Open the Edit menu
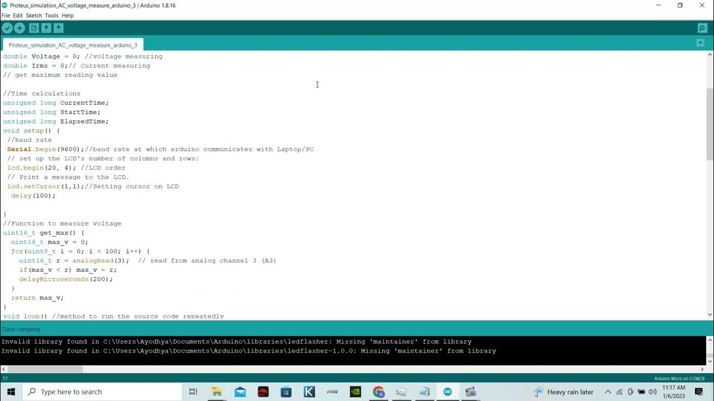The width and height of the screenshot is (714, 401). [x=18, y=16]
